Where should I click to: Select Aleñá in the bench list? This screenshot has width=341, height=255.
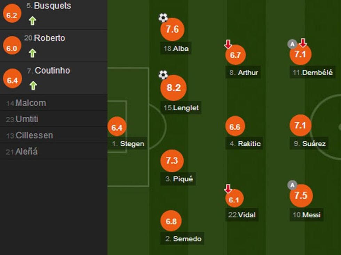click(26, 151)
